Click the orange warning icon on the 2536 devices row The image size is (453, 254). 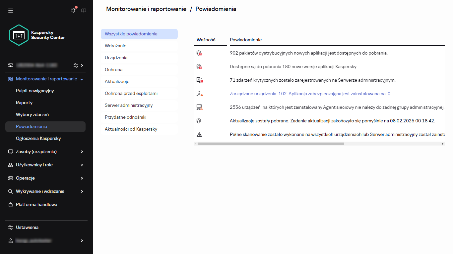199,107
